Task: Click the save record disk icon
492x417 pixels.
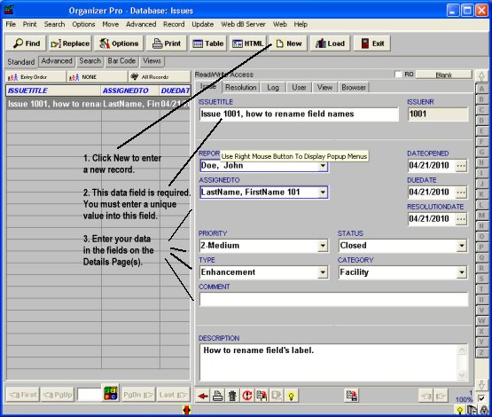Action: (x=352, y=396)
